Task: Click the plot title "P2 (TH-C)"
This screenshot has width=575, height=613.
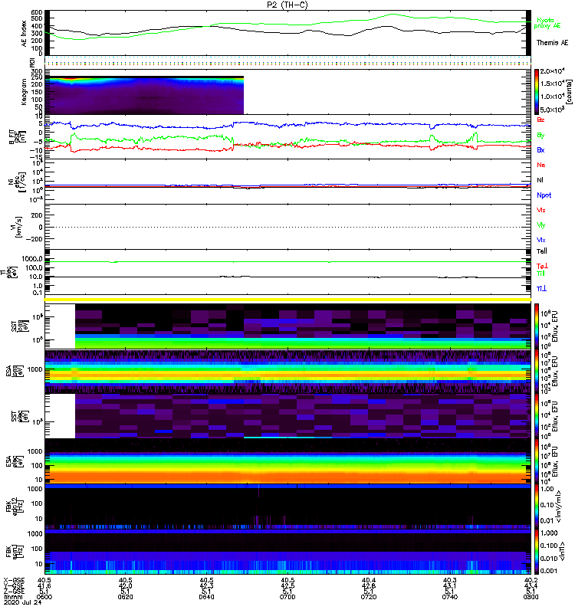Action: [287, 5]
